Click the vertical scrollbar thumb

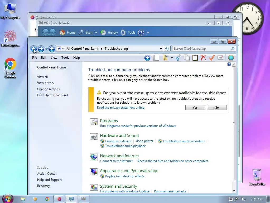pyautogui.click(x=234, y=123)
